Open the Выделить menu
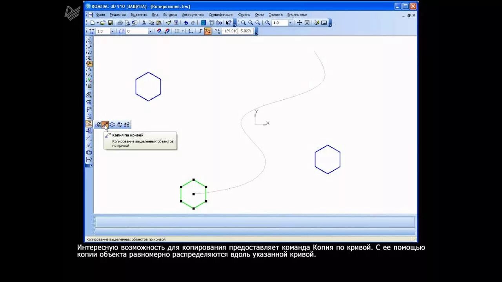Screen dimensions: 502x282 [139, 14]
